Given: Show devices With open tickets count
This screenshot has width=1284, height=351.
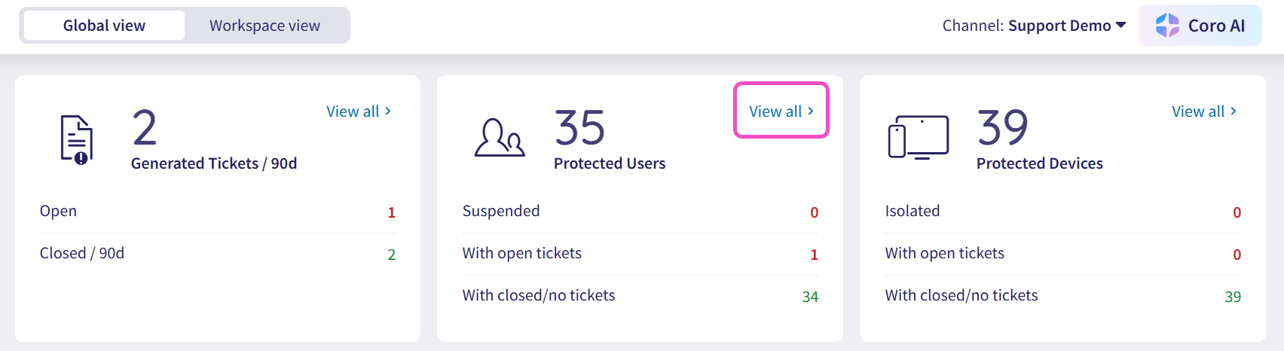Looking at the screenshot, I should tap(1237, 255).
